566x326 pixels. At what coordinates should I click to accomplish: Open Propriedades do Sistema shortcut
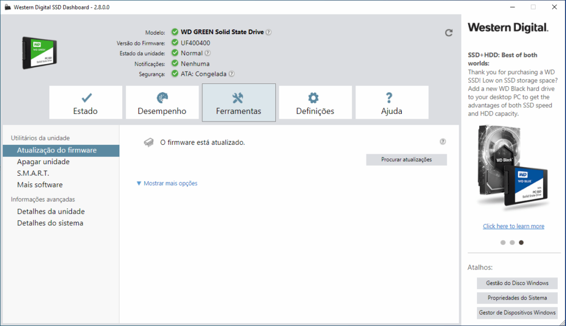517,298
